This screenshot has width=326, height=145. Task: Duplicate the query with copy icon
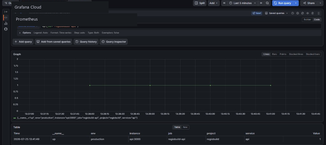[x=303, y=13]
